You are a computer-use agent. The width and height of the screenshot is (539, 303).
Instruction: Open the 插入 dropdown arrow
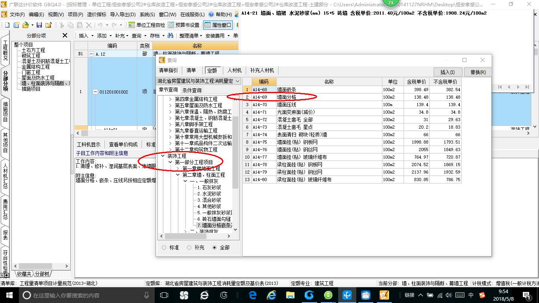coord(93,36)
